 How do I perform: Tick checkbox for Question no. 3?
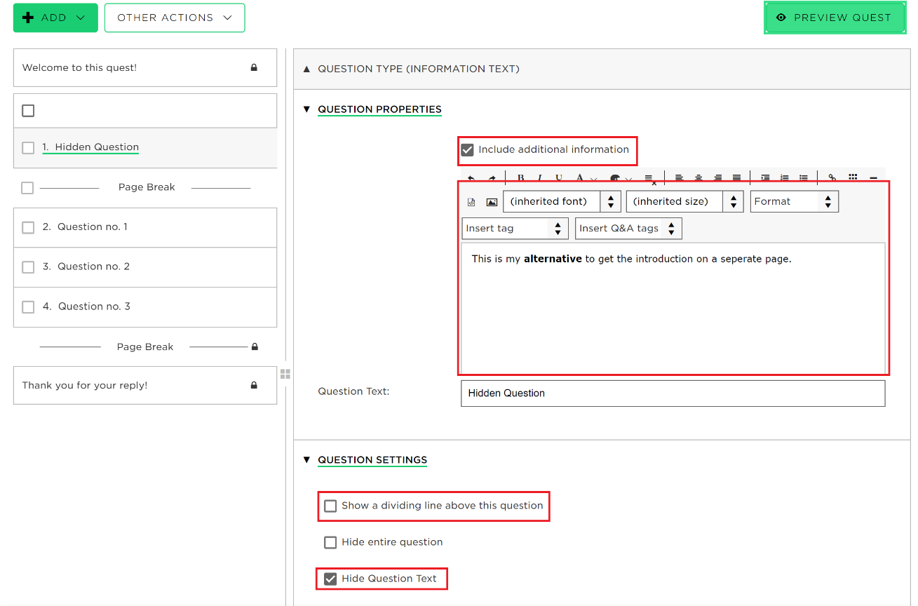tap(28, 307)
